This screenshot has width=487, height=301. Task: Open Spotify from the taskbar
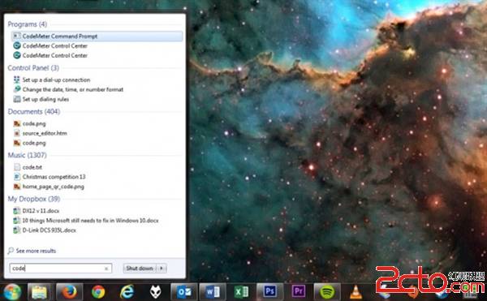point(327,292)
